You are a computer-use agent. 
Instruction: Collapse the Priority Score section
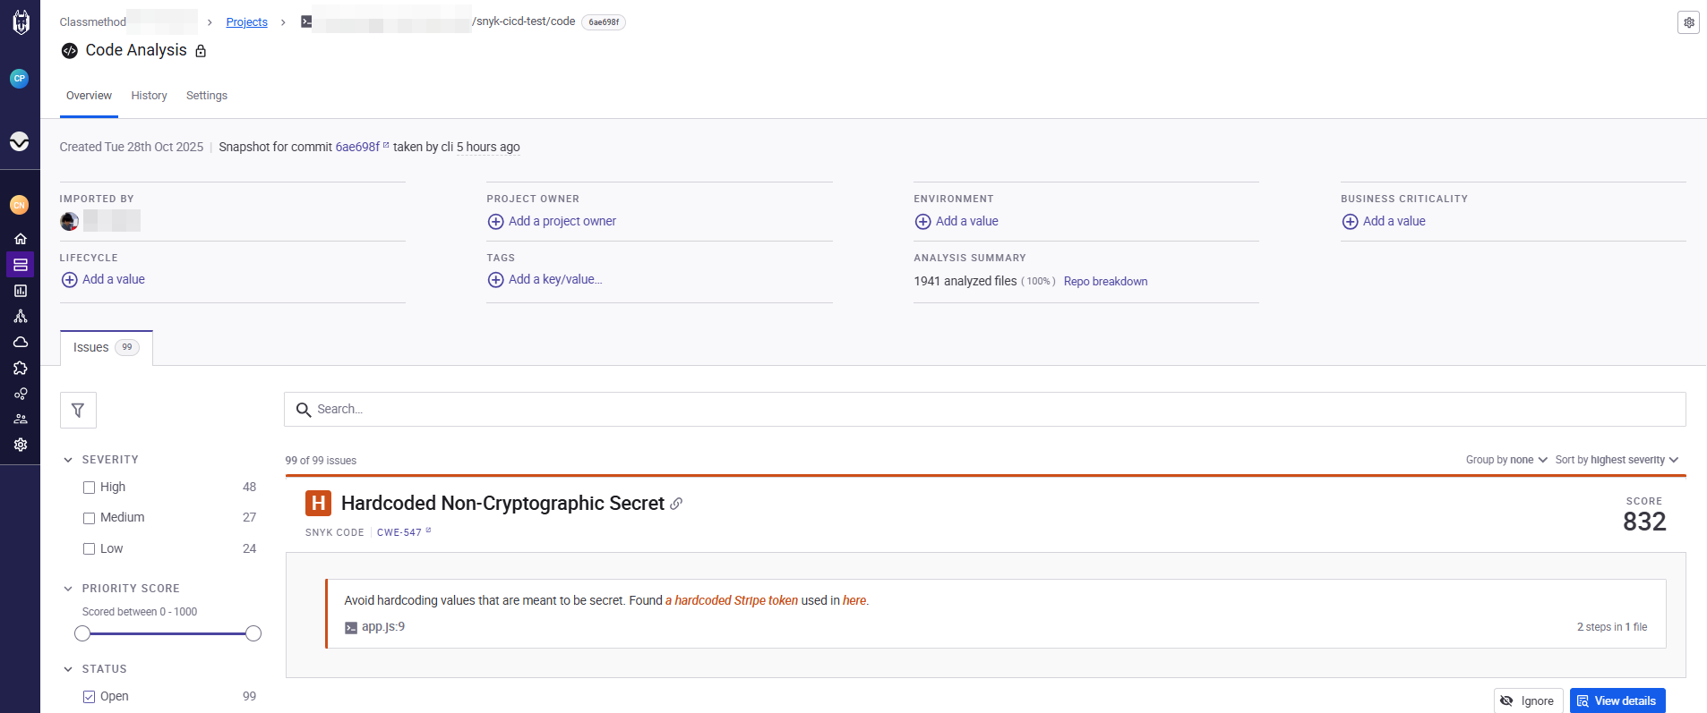[x=68, y=589]
